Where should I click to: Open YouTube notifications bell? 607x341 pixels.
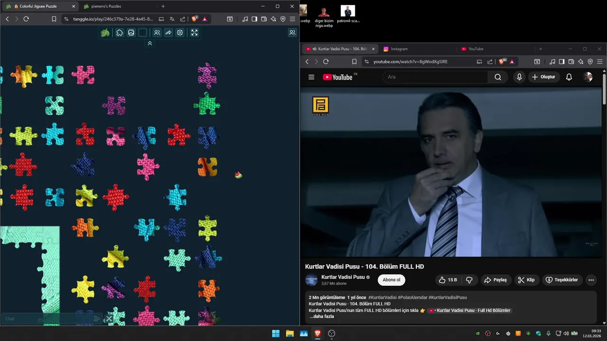(x=569, y=77)
